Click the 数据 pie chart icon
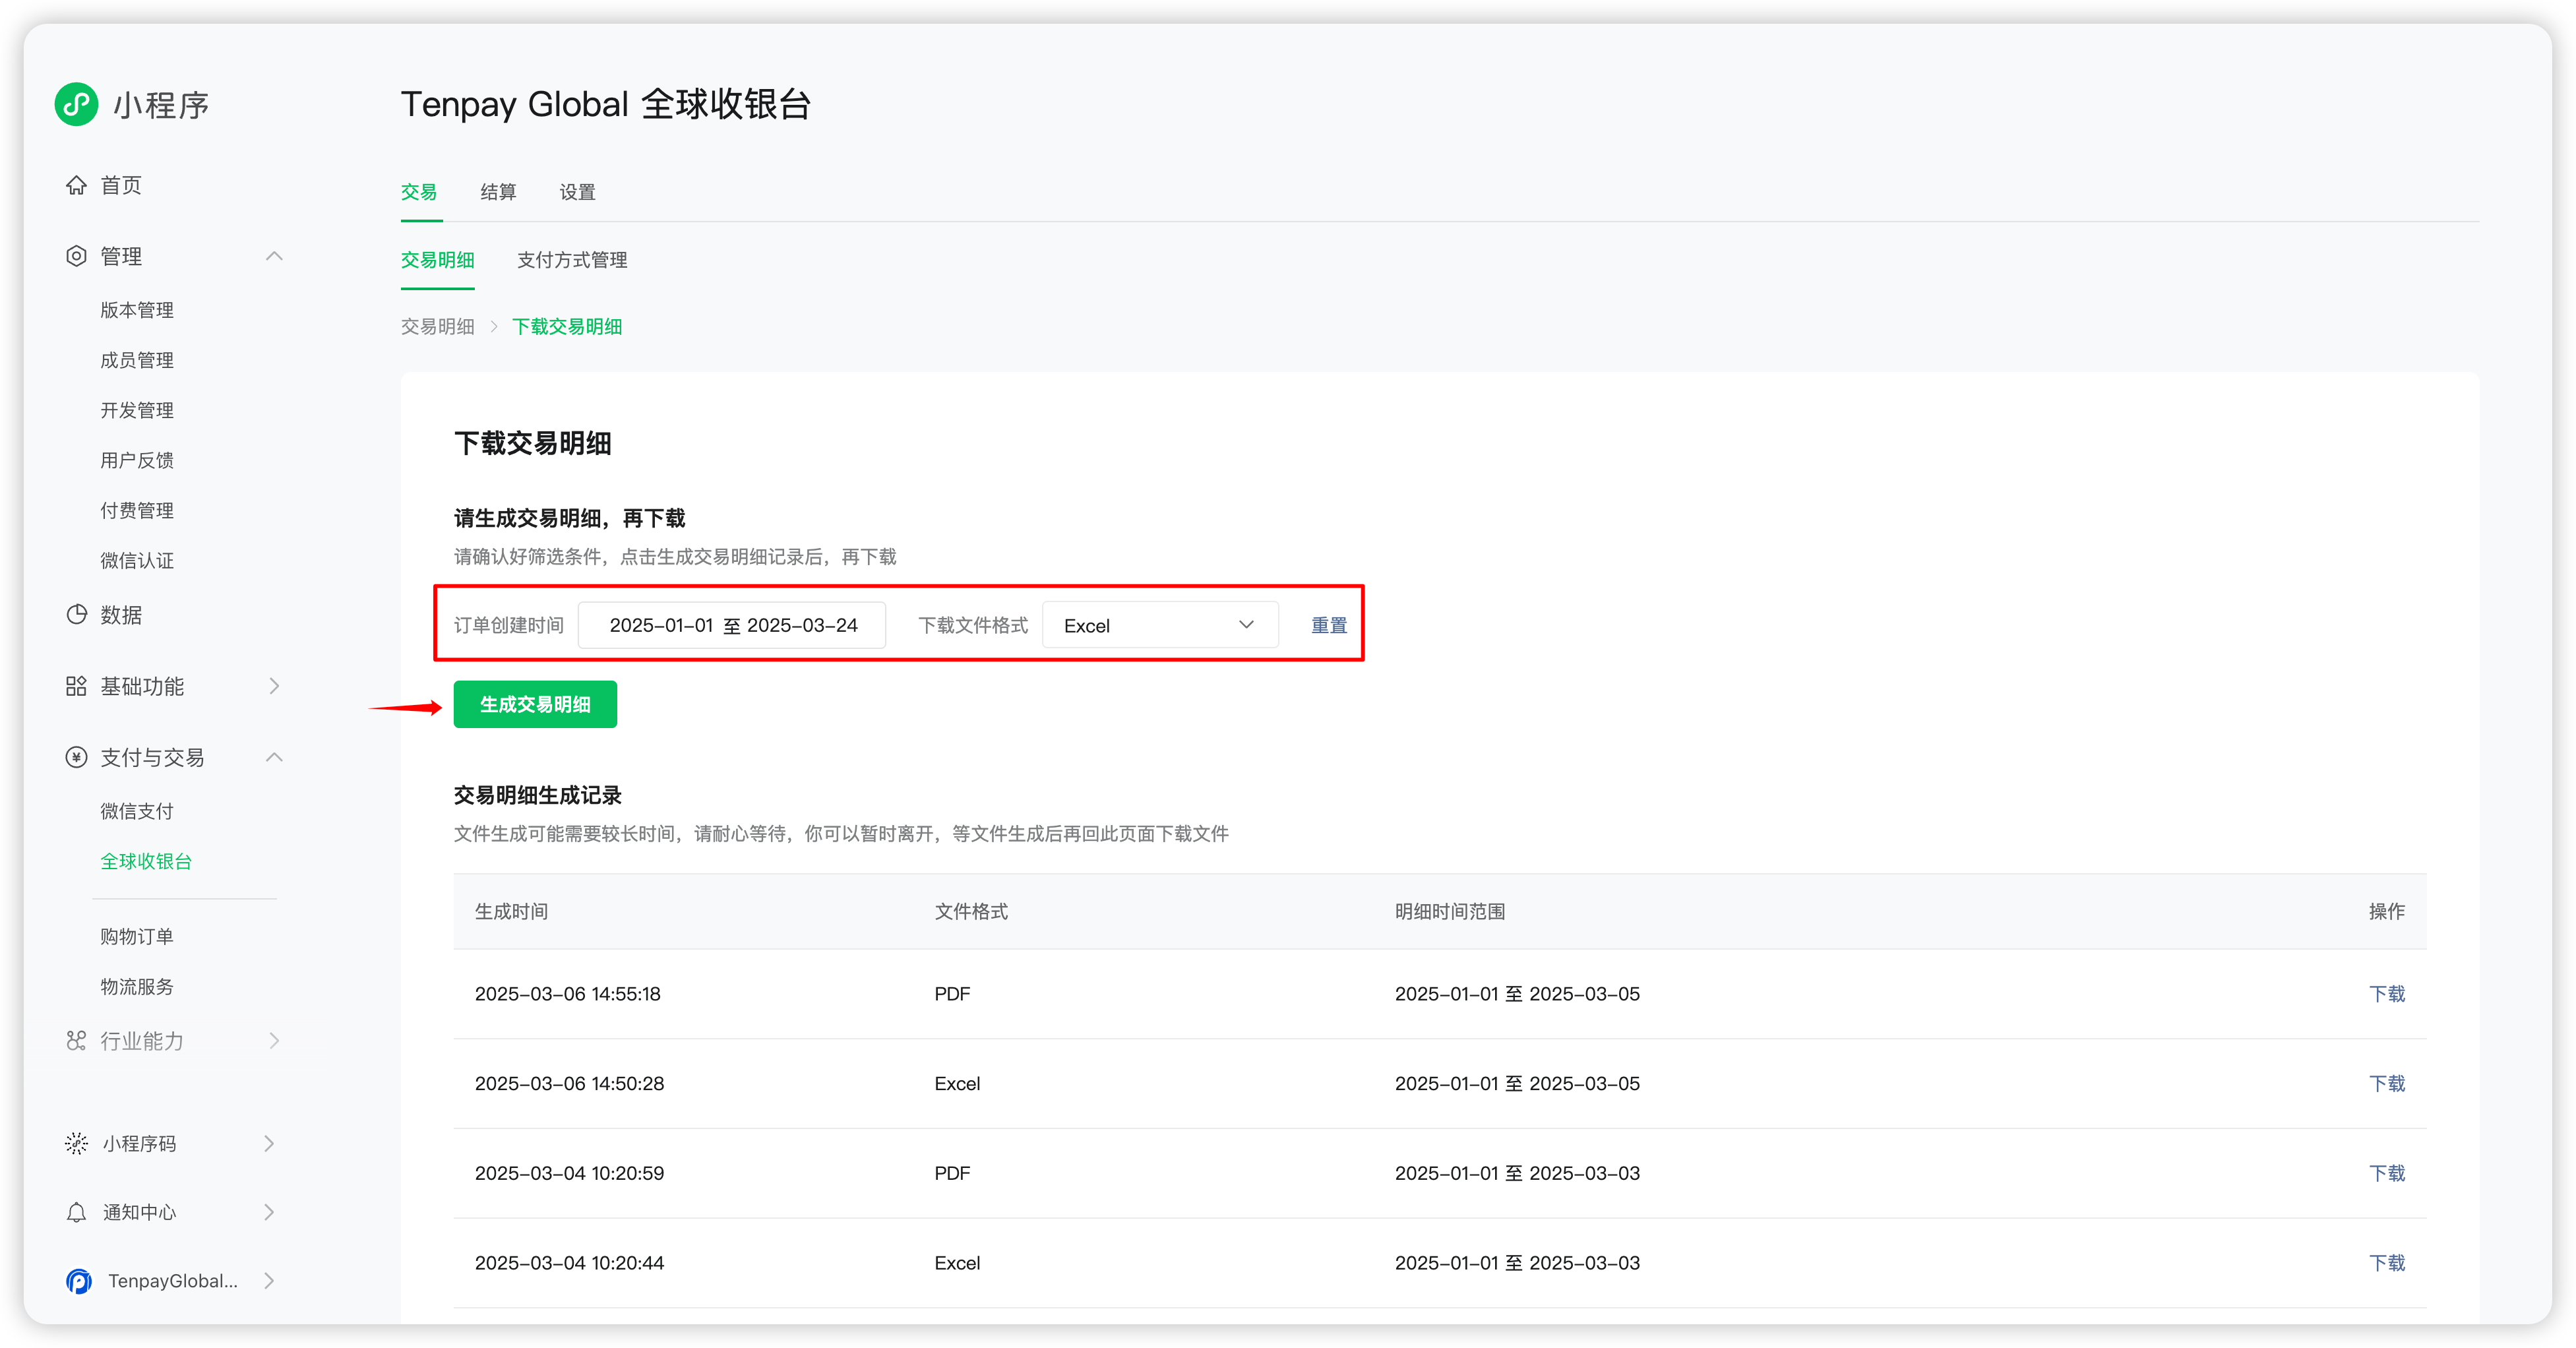The height and width of the screenshot is (1348, 2576). pyautogui.click(x=76, y=614)
